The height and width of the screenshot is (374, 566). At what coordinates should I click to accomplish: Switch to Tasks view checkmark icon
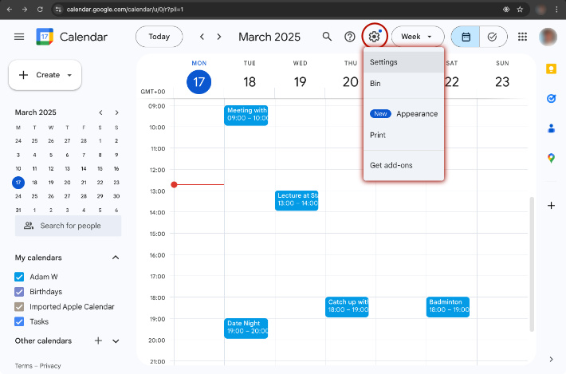(493, 37)
